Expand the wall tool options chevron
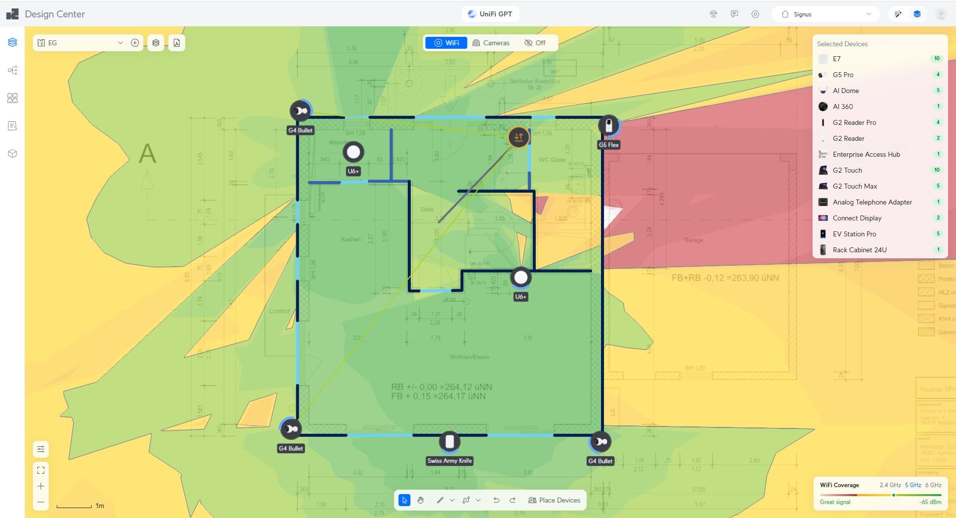This screenshot has height=518, width=956. pyautogui.click(x=452, y=500)
